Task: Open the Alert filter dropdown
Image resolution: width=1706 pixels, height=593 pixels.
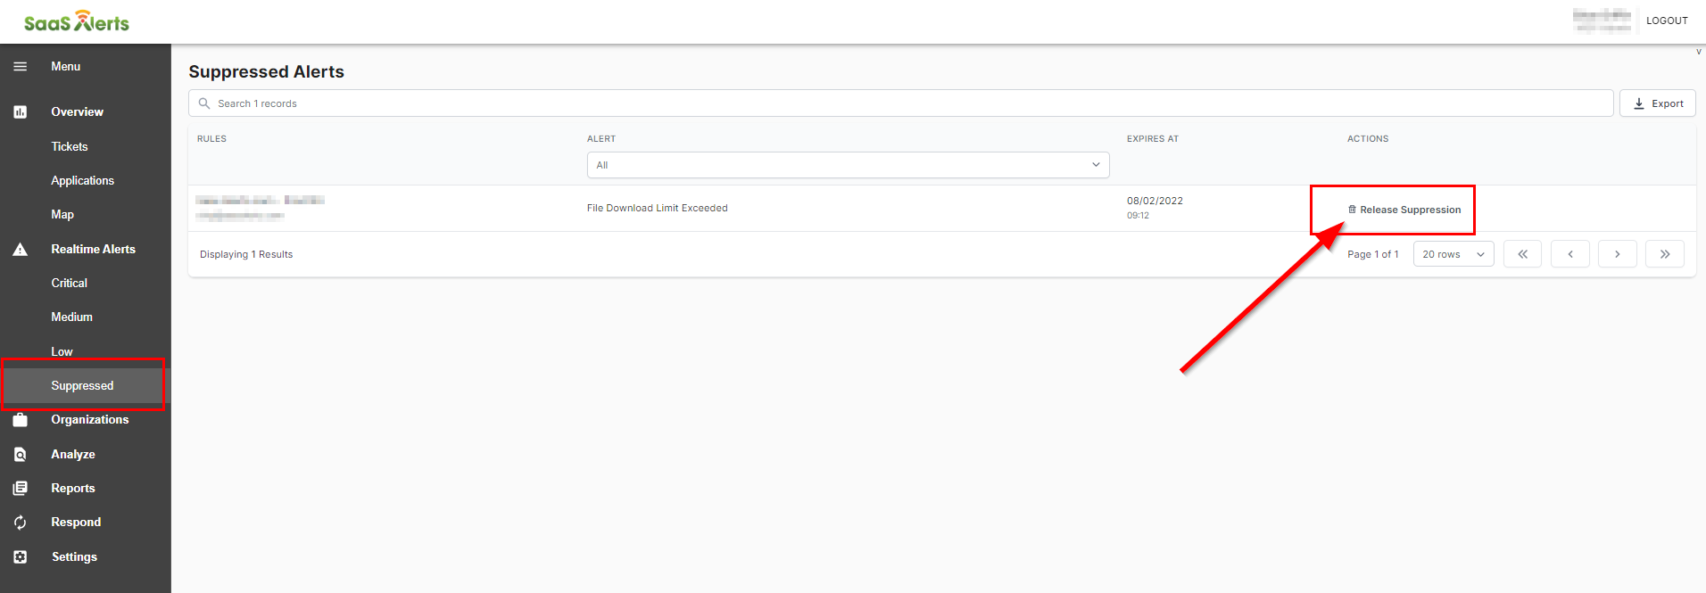Action: [x=848, y=165]
